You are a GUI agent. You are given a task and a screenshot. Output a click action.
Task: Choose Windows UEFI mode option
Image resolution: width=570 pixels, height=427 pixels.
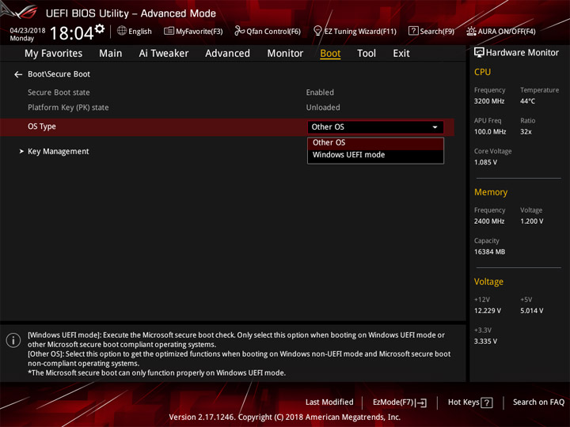click(x=375, y=156)
